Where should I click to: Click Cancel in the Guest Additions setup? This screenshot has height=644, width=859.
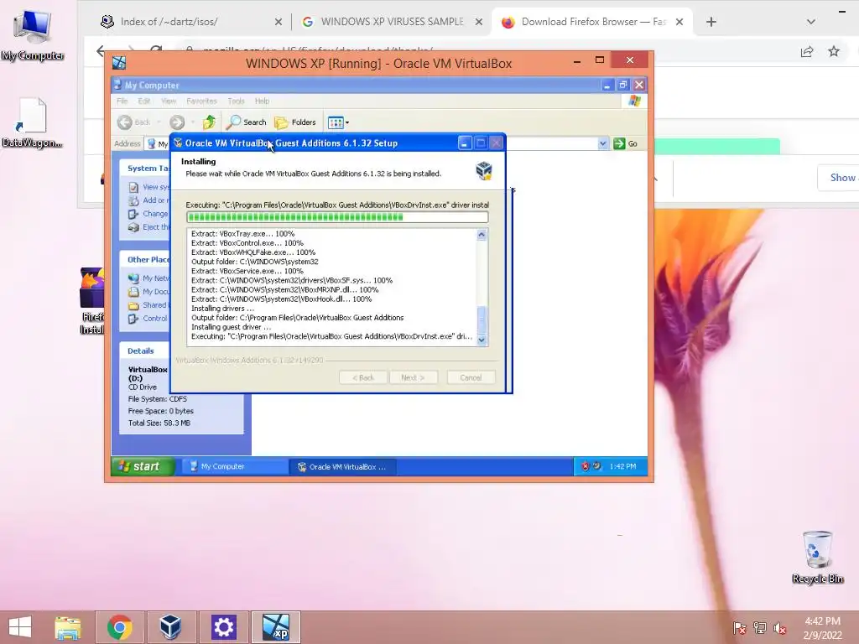click(x=471, y=377)
